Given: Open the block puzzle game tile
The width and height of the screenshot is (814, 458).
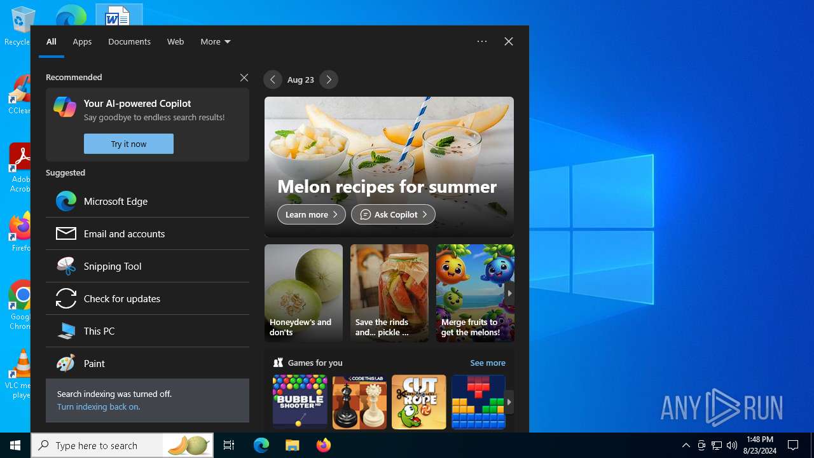Looking at the screenshot, I should tap(478, 402).
